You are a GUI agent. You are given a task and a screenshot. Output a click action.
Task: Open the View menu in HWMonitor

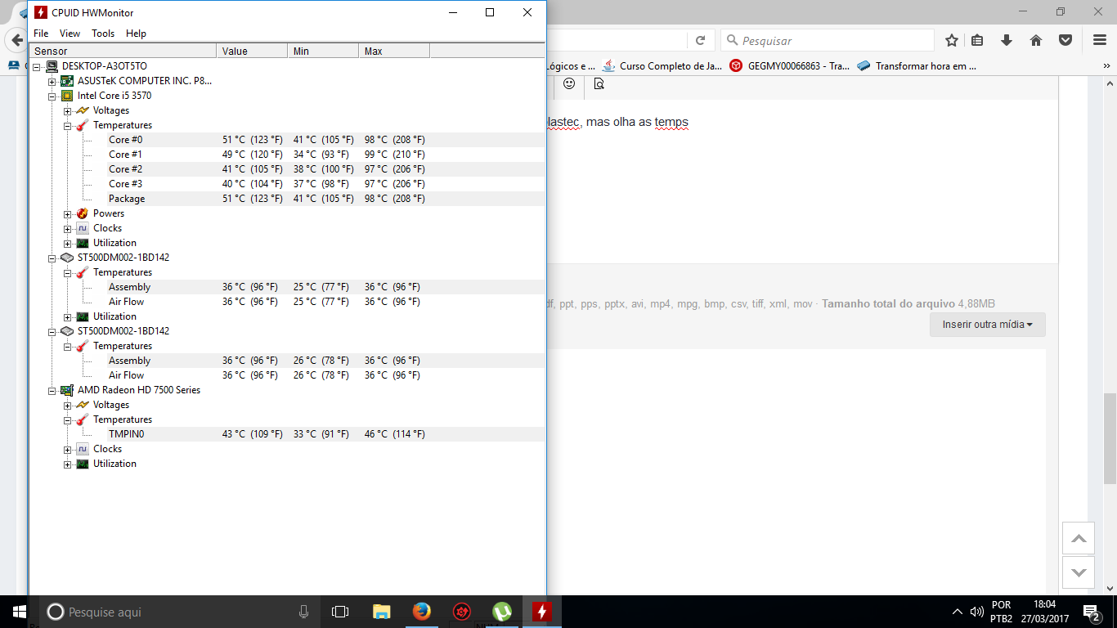(70, 34)
